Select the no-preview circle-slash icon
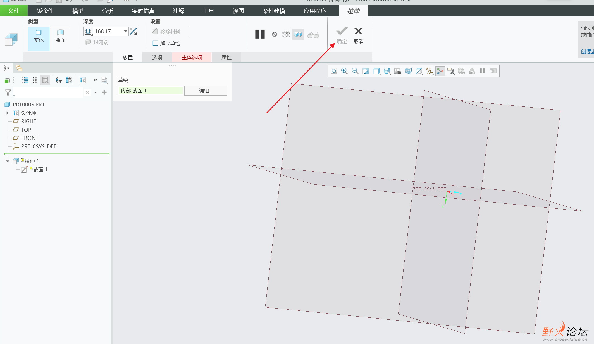This screenshot has height=344, width=594. click(275, 34)
